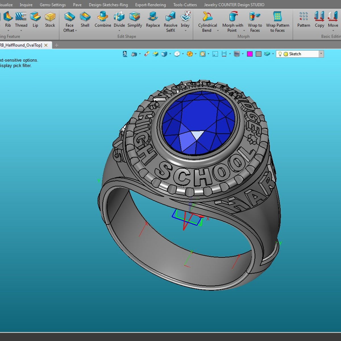The height and width of the screenshot is (341, 341).
Task: Click the Copy tool
Action: tap(319, 19)
